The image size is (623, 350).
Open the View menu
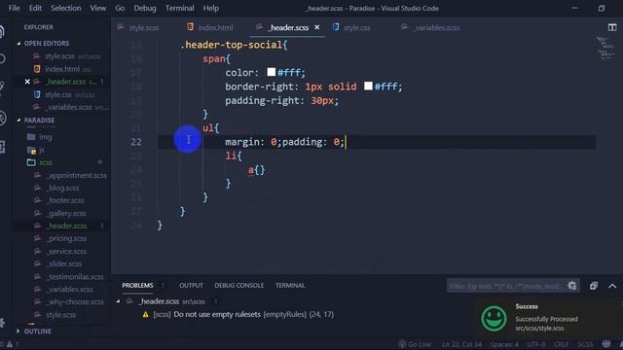click(x=97, y=8)
